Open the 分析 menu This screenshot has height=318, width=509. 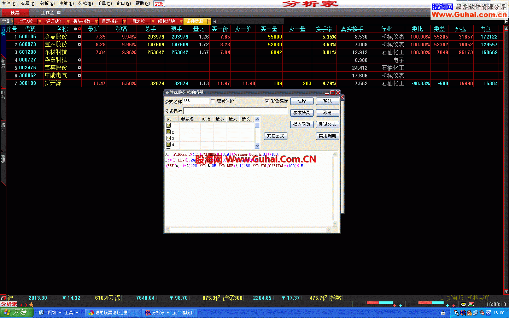coord(47,4)
